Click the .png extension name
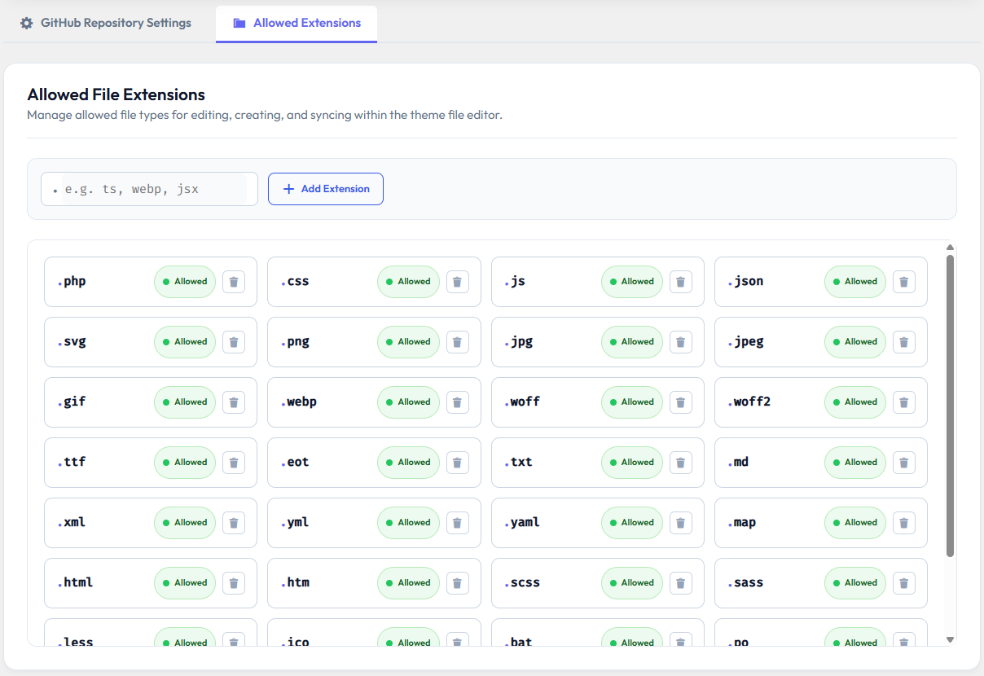Viewport: 984px width, 676px height. [295, 342]
